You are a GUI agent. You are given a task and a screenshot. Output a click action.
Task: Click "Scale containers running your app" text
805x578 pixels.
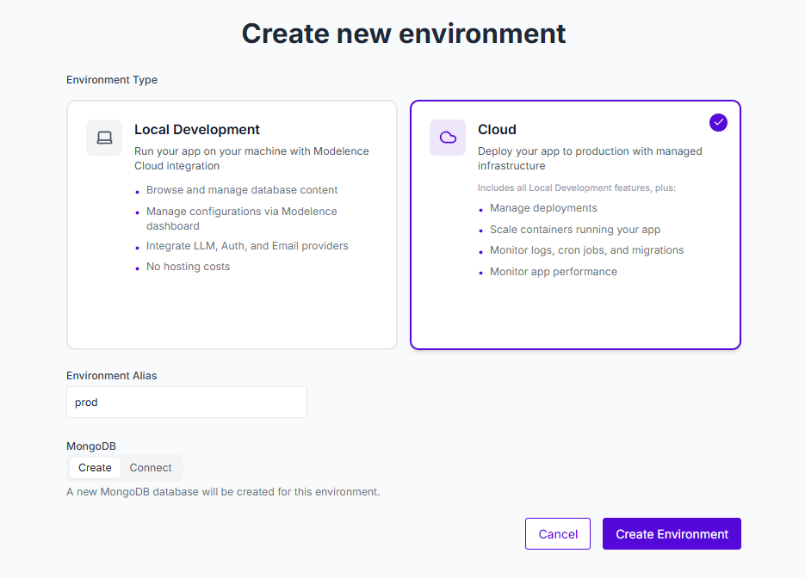click(575, 230)
